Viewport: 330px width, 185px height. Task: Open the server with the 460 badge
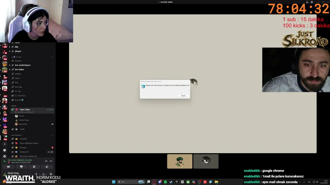pyautogui.click(x=4, y=45)
